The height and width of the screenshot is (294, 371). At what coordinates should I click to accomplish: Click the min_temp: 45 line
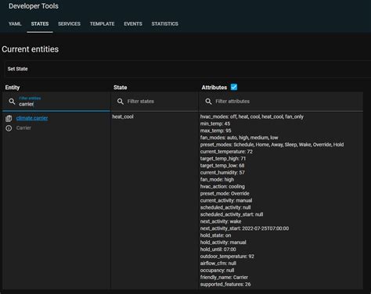coord(215,124)
